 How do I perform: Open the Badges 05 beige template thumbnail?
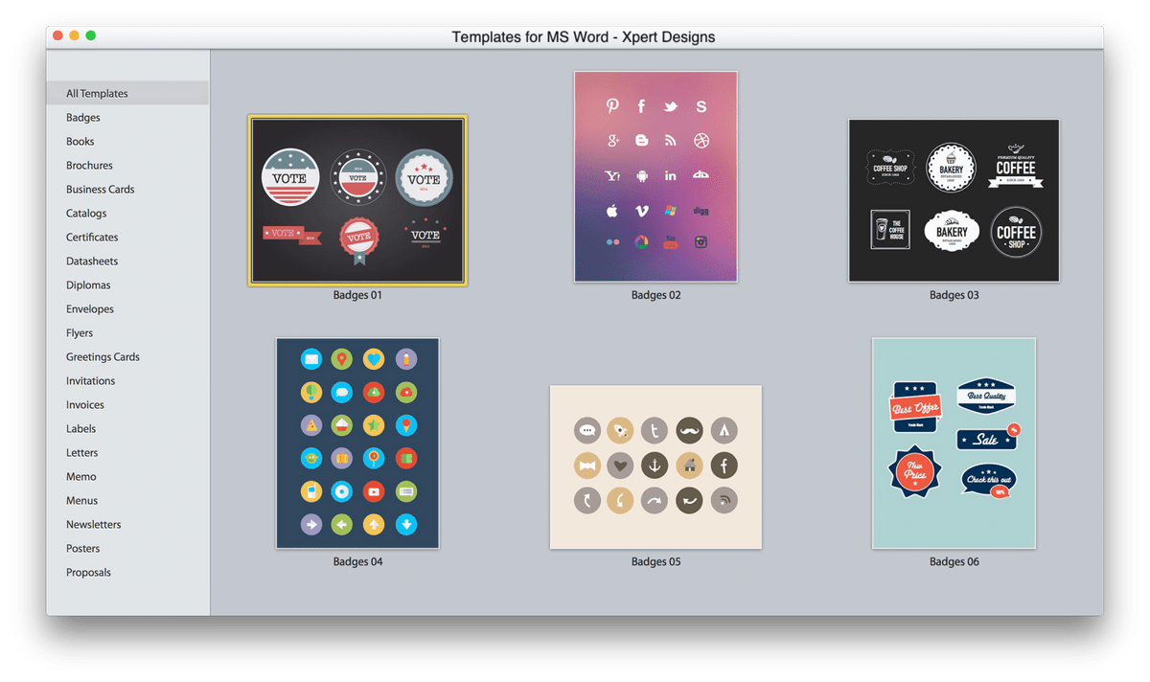(x=655, y=467)
